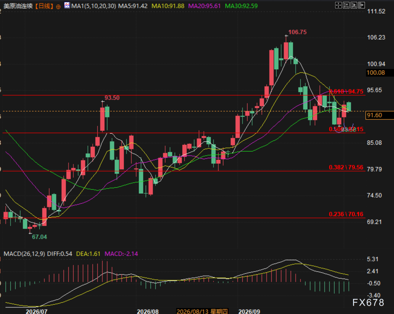Click the 95.65 price axis label
This screenshot has height=314, width=394.
pos(375,90)
